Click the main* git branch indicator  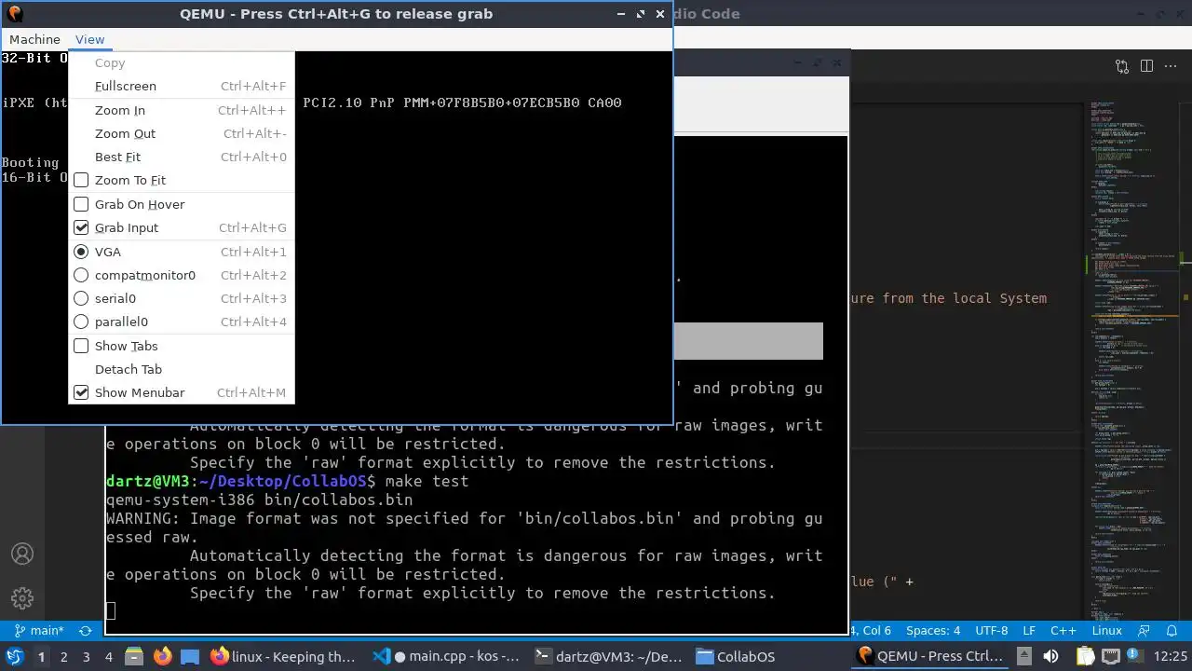38,631
